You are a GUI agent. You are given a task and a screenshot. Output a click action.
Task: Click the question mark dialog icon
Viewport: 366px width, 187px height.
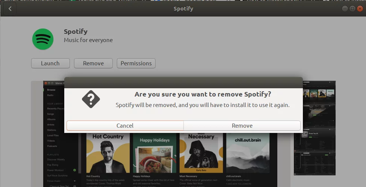[x=91, y=99]
